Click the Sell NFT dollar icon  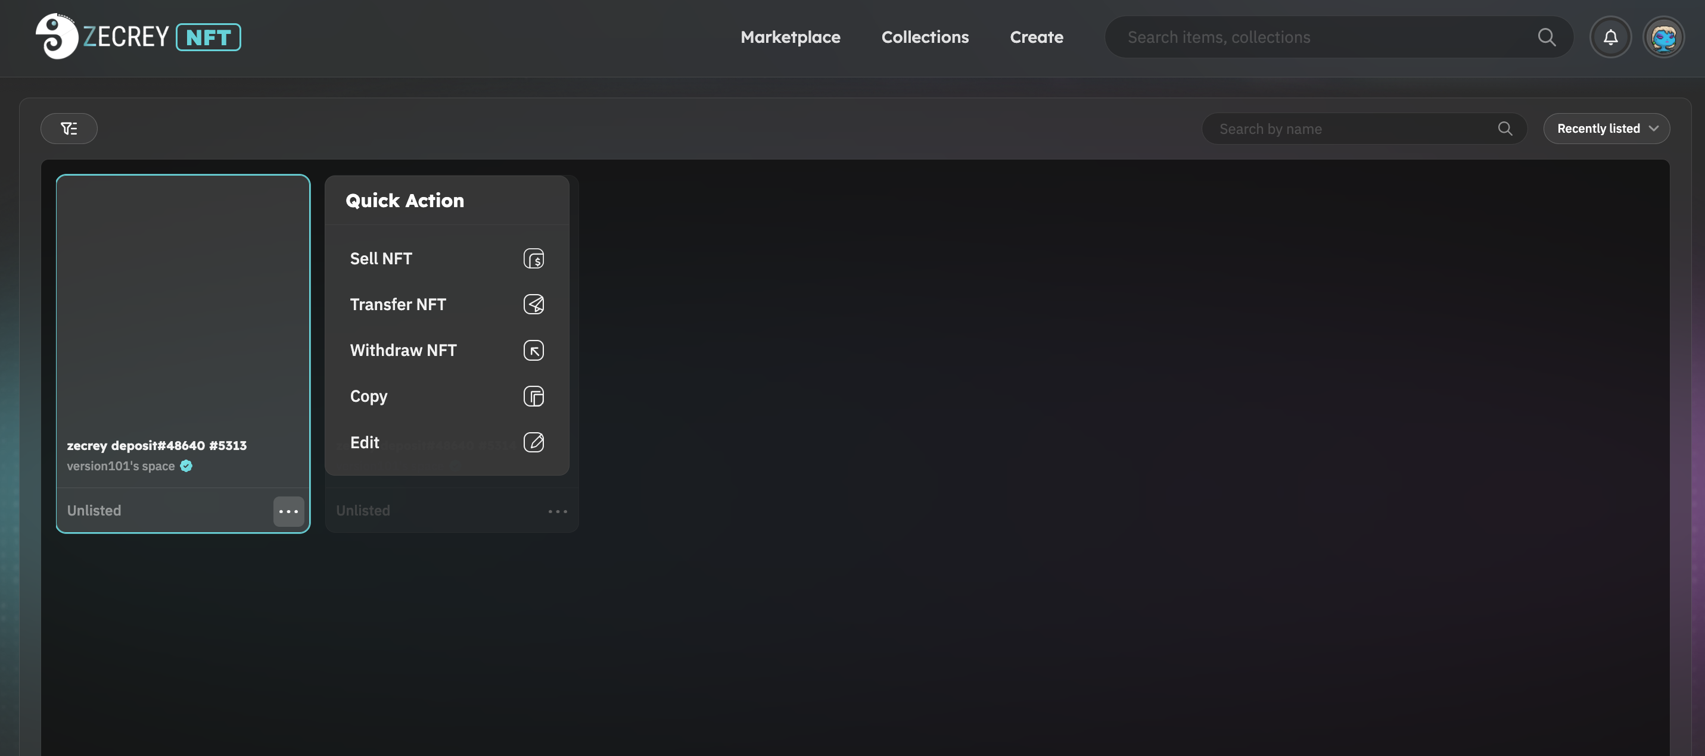(x=533, y=258)
